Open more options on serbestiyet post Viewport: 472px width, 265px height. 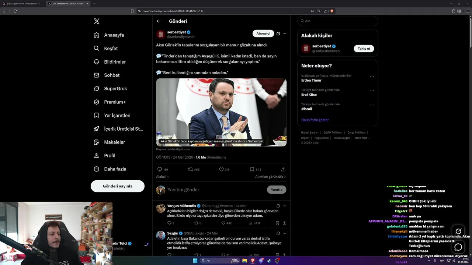coord(284,33)
